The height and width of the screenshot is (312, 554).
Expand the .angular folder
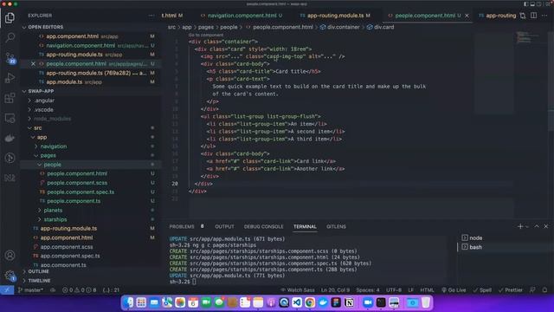[x=44, y=101]
